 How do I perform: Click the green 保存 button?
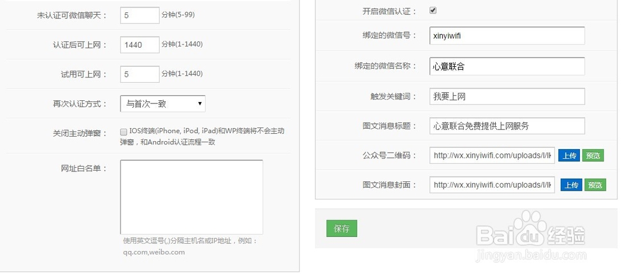[x=342, y=228]
